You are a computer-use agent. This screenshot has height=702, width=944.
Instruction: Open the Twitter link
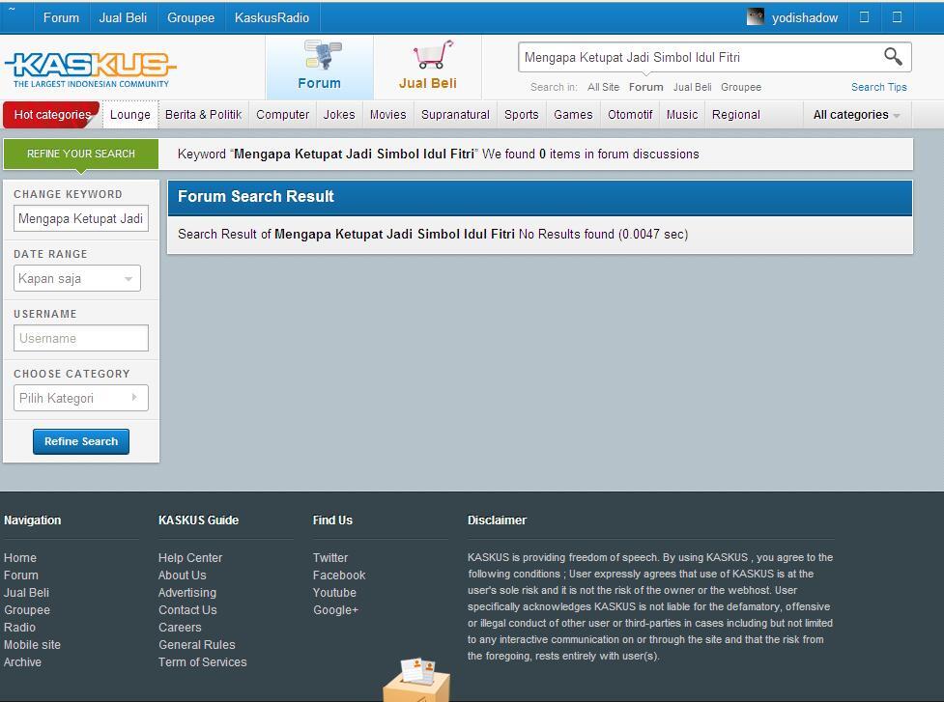click(329, 557)
